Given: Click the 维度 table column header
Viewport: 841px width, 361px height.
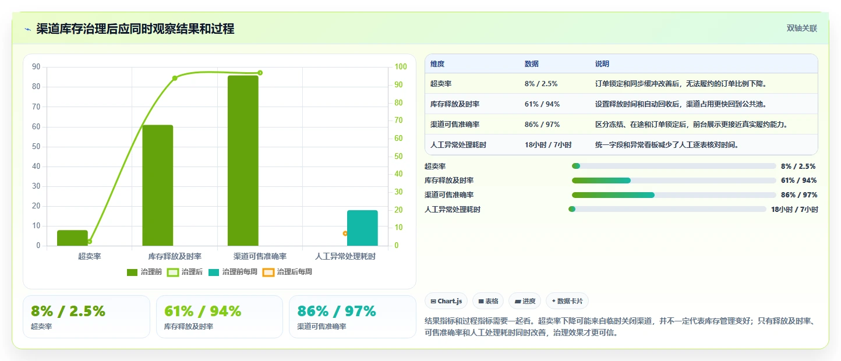Looking at the screenshot, I should [x=437, y=63].
